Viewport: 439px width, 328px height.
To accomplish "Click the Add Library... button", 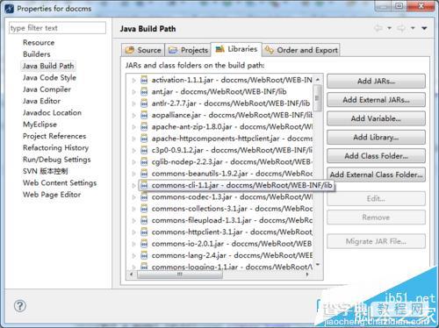I will (376, 137).
